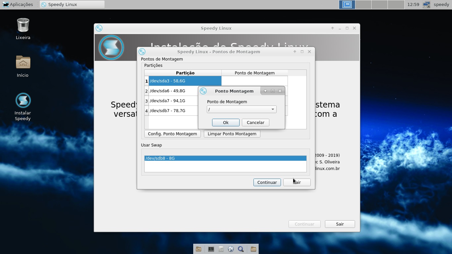Click the Ponto de Montagem column header
Screen dimensions: 452x254
point(254,73)
